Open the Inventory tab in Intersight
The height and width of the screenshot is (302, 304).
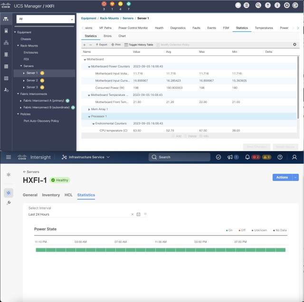tap(51, 195)
